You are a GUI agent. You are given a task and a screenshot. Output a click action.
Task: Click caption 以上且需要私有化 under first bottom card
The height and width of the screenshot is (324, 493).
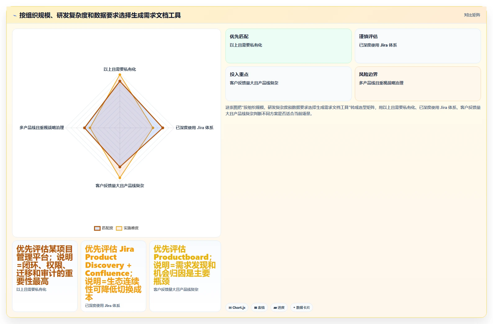pyautogui.click(x=31, y=290)
